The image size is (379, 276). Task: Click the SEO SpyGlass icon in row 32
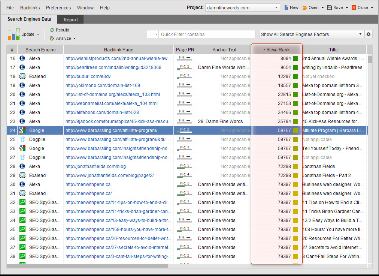pos(22,202)
